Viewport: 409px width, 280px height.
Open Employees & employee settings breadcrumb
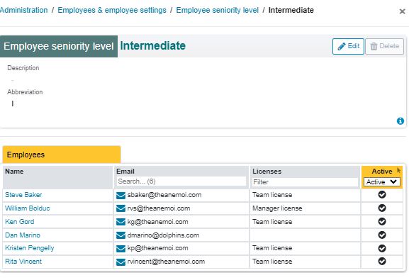112,10
